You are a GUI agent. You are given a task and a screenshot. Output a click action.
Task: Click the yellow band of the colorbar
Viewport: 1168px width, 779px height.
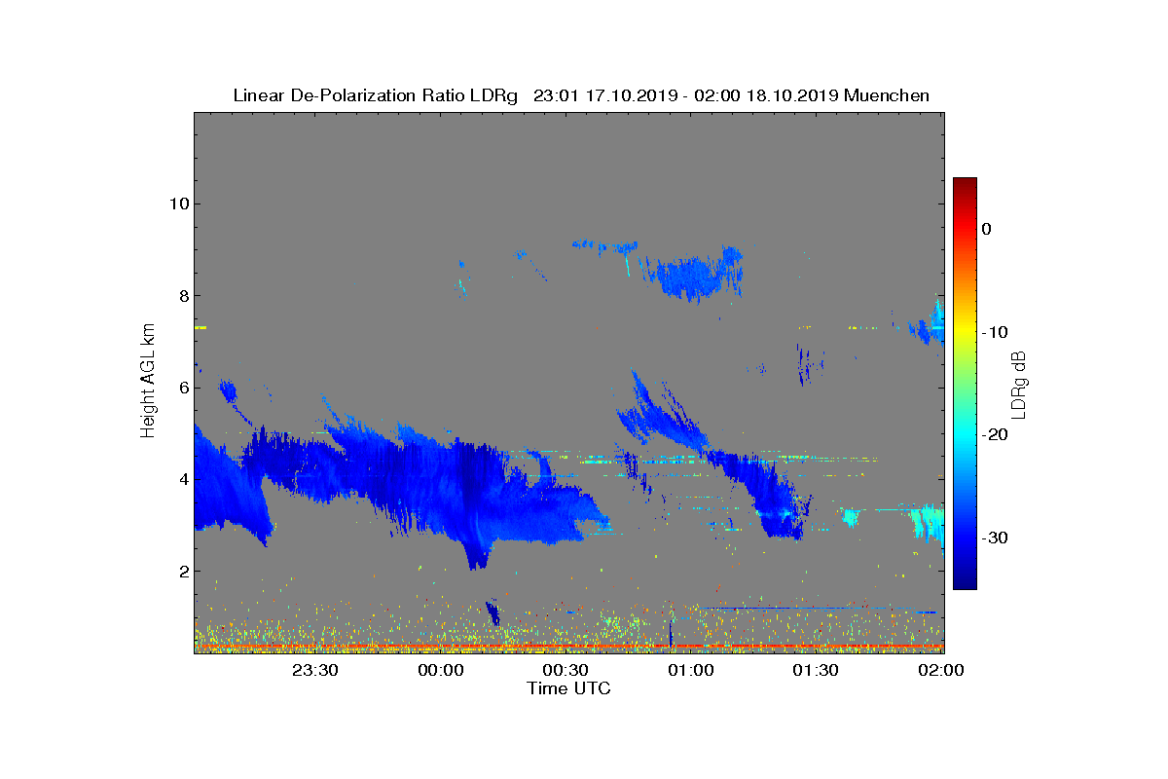tap(965, 332)
